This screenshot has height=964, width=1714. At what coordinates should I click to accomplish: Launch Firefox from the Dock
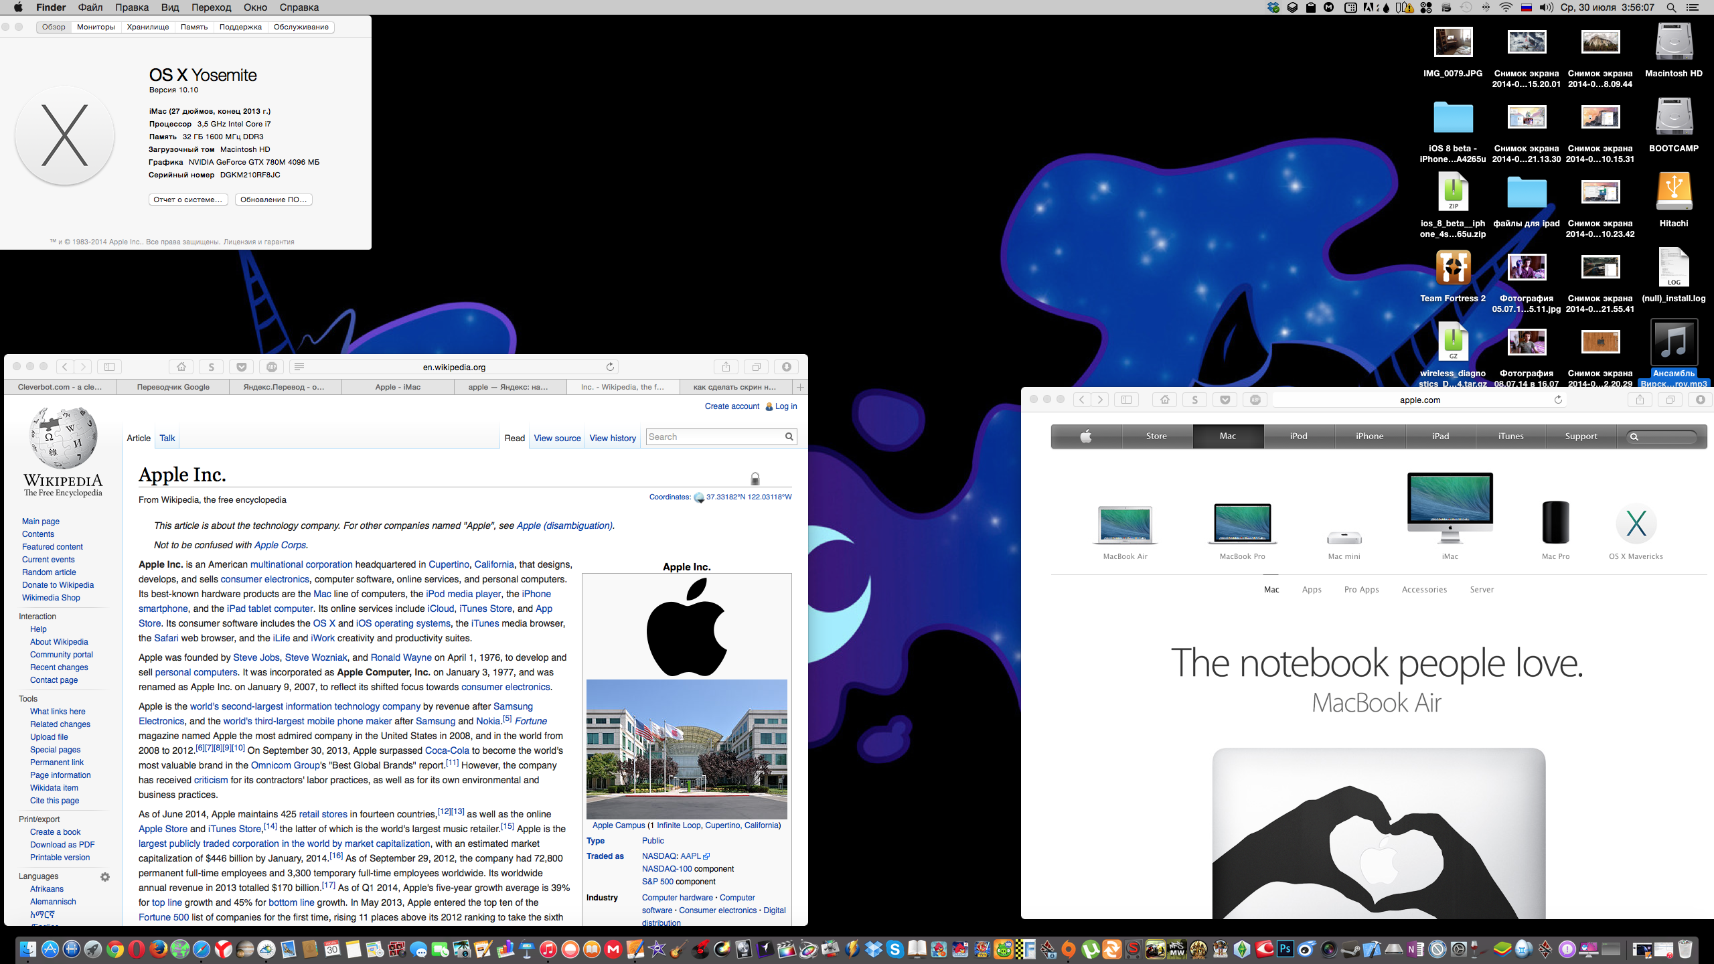(x=158, y=949)
